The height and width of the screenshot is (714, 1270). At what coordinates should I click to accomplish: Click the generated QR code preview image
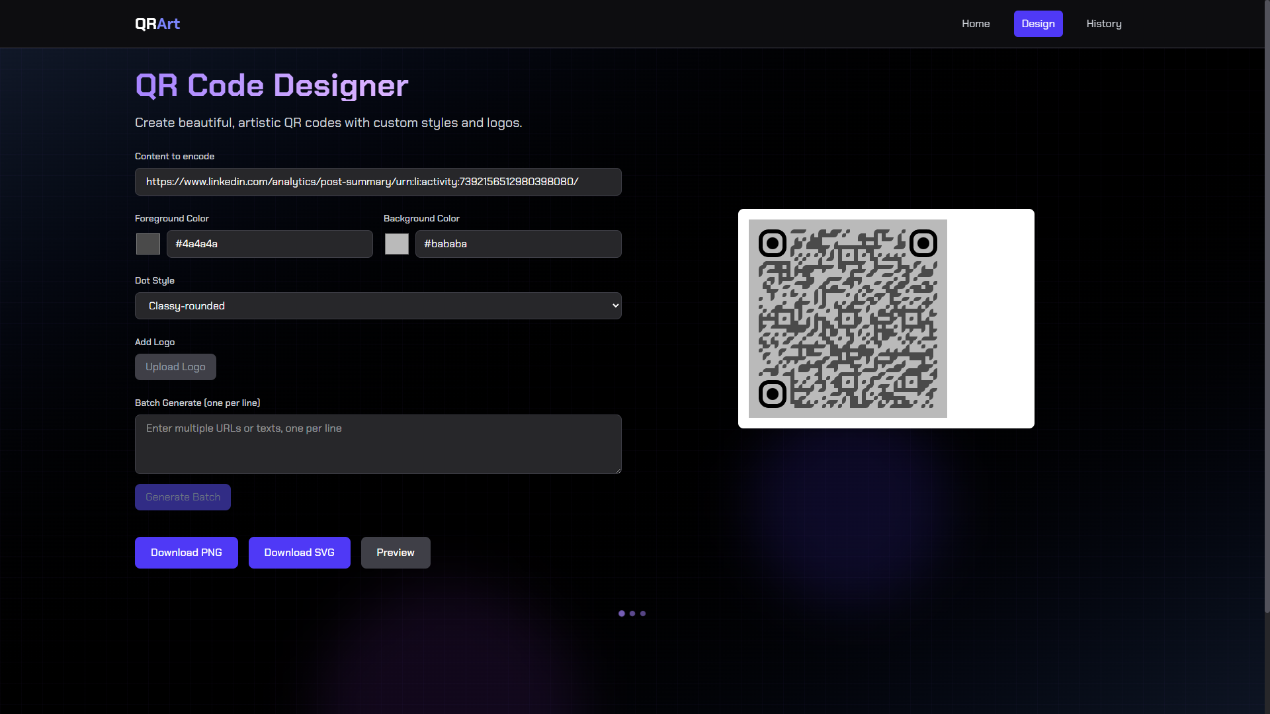click(847, 319)
